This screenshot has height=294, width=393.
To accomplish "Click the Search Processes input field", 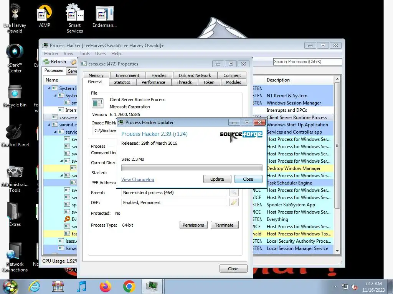I will (307, 62).
